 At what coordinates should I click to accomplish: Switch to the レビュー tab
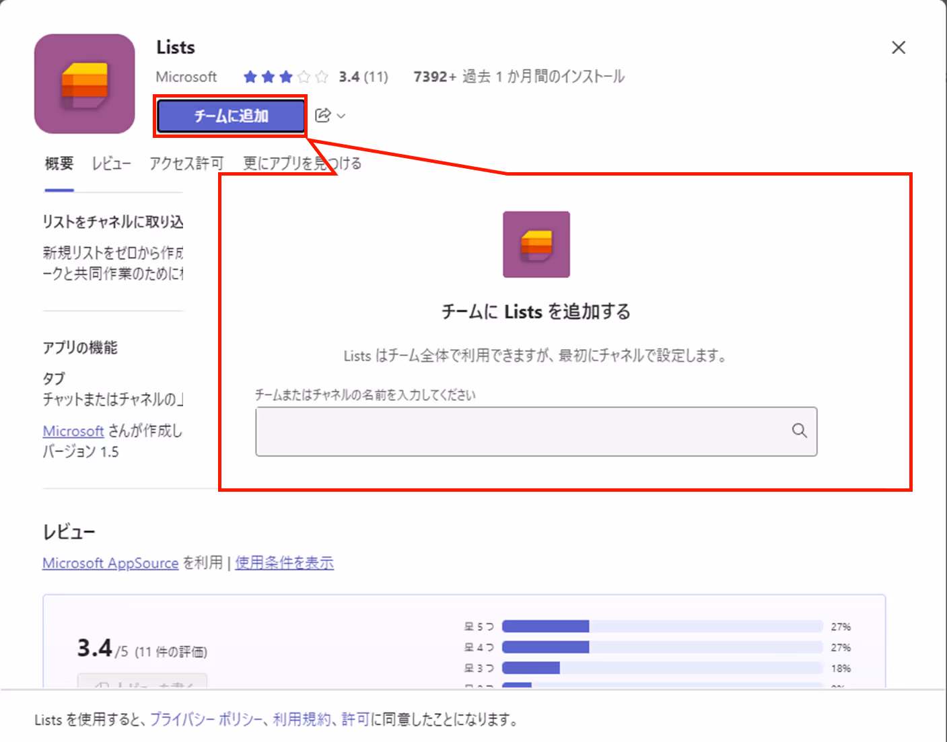(112, 163)
